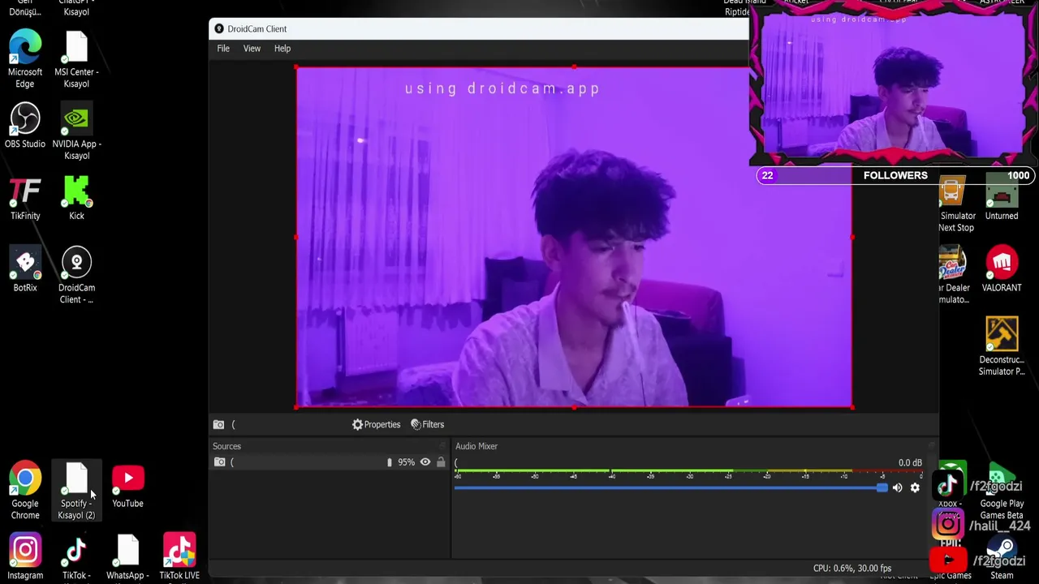Select the camera source row in Sources
The width and height of the screenshot is (1039, 584).
[x=330, y=462]
